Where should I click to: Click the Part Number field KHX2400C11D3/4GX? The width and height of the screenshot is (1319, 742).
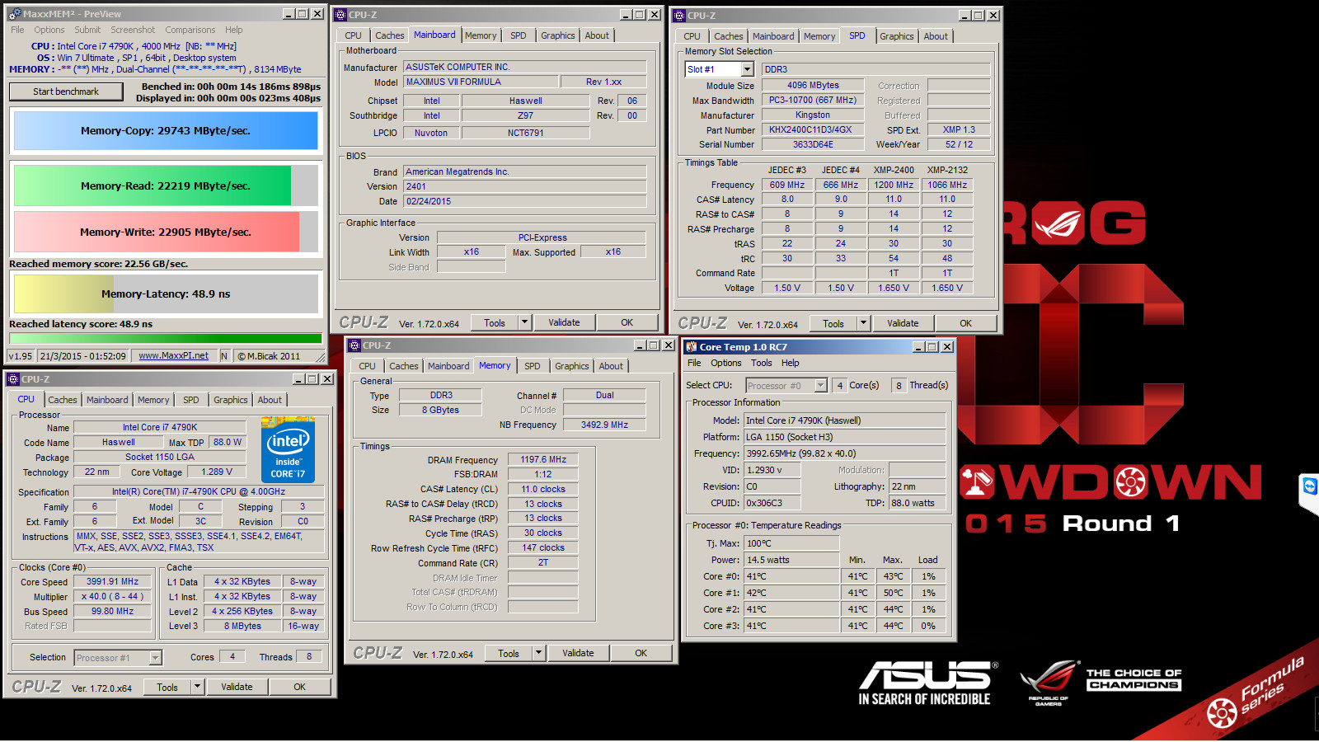coord(813,129)
